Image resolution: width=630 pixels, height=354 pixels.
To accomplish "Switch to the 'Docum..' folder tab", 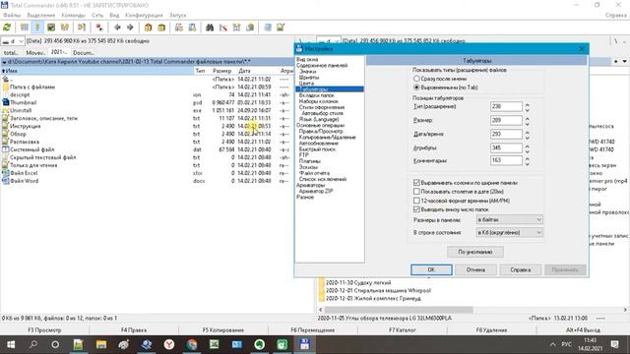I will pos(83,52).
